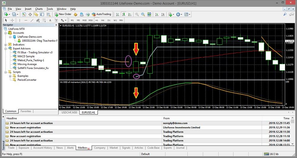Viewport: 297px width, 158px height.
Task: Select the trendline drawing tool
Action: point(33,20)
